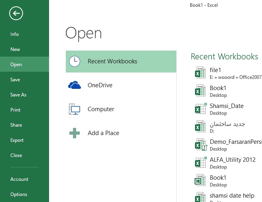The width and height of the screenshot is (262, 202).
Task: Click the warning Excel icon beside Demo_FarsaranPersi
Action: 201,144
